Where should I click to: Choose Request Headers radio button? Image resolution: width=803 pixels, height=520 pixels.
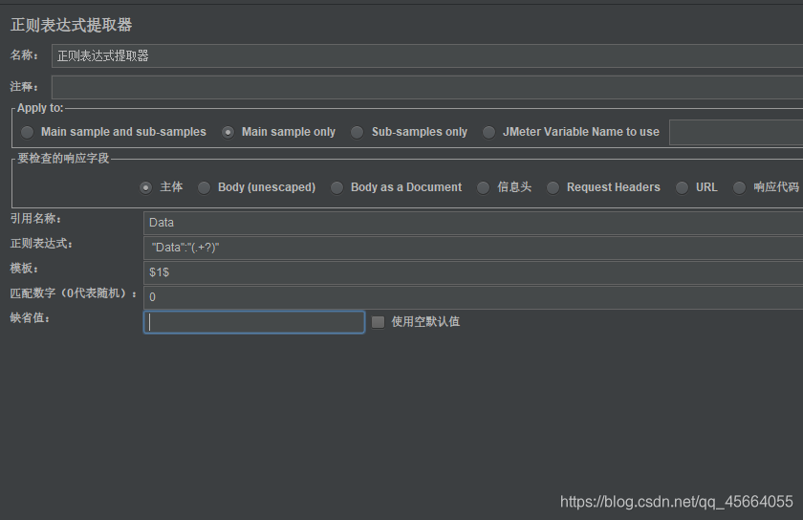point(553,187)
